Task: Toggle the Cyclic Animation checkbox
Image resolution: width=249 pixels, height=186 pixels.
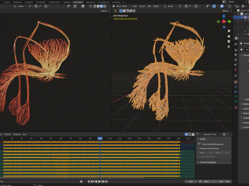Action: (x=199, y=157)
